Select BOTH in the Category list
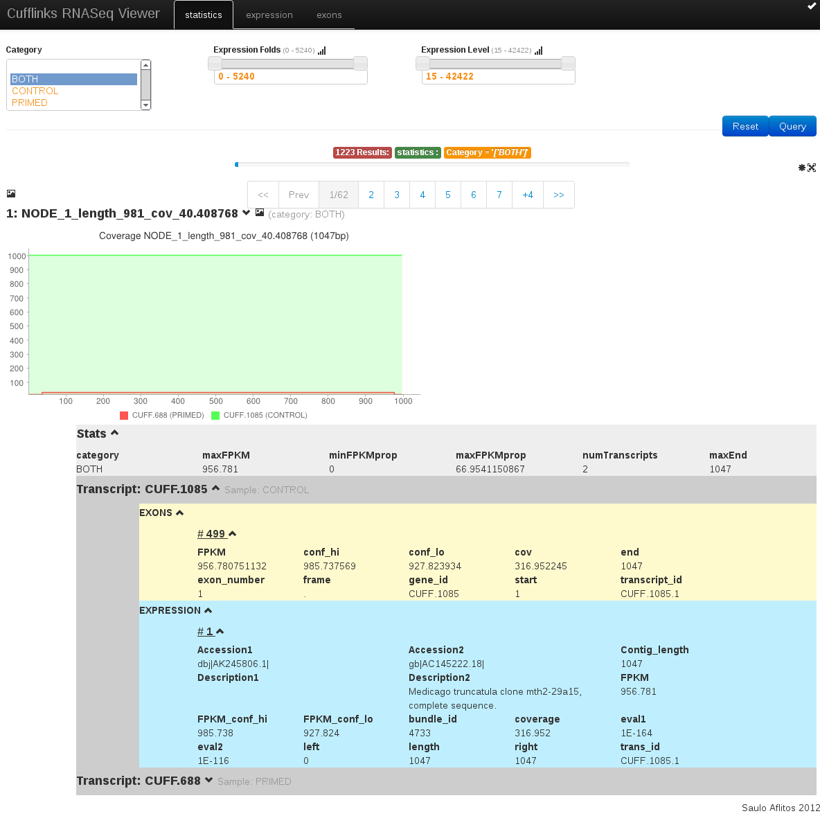The height and width of the screenshot is (816, 820). (x=73, y=79)
